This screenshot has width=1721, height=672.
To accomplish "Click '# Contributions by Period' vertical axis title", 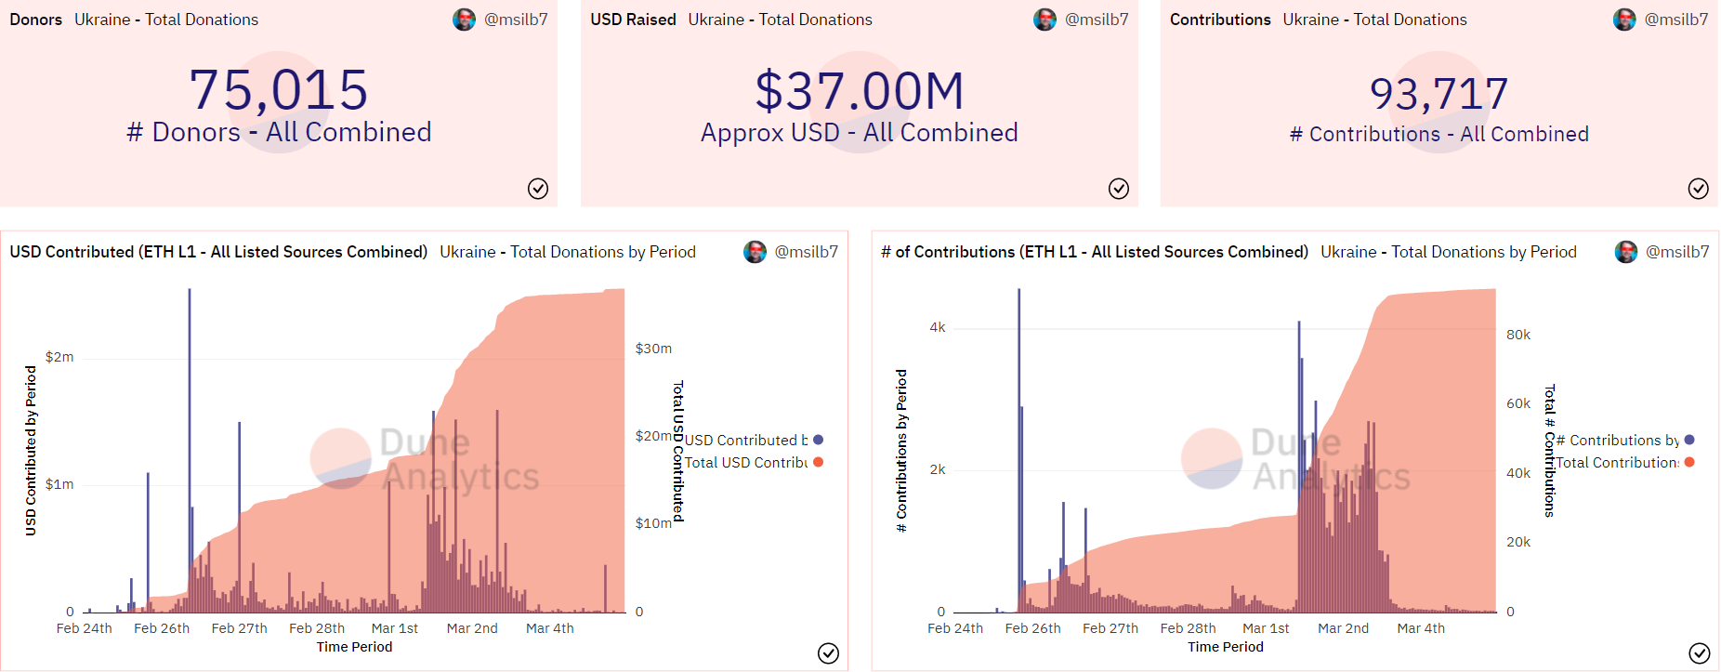I will pos(901,451).
